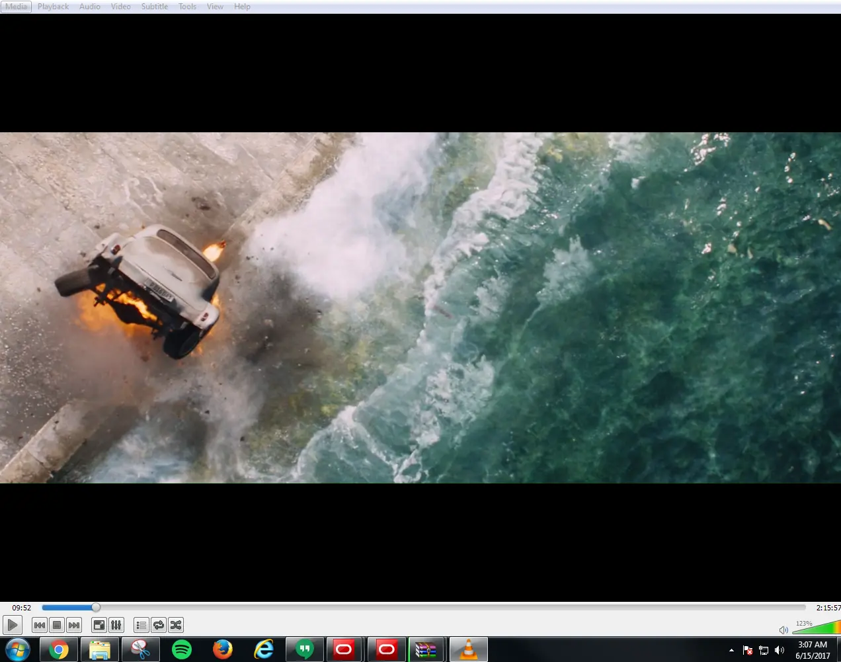Viewport: 841px width, 662px height.
Task: Click the seek bar handle
Action: tap(96, 607)
